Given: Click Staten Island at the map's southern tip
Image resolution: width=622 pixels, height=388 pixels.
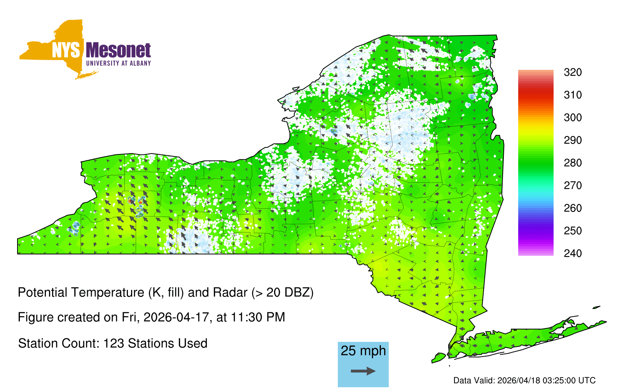Looking at the screenshot, I should [439, 357].
